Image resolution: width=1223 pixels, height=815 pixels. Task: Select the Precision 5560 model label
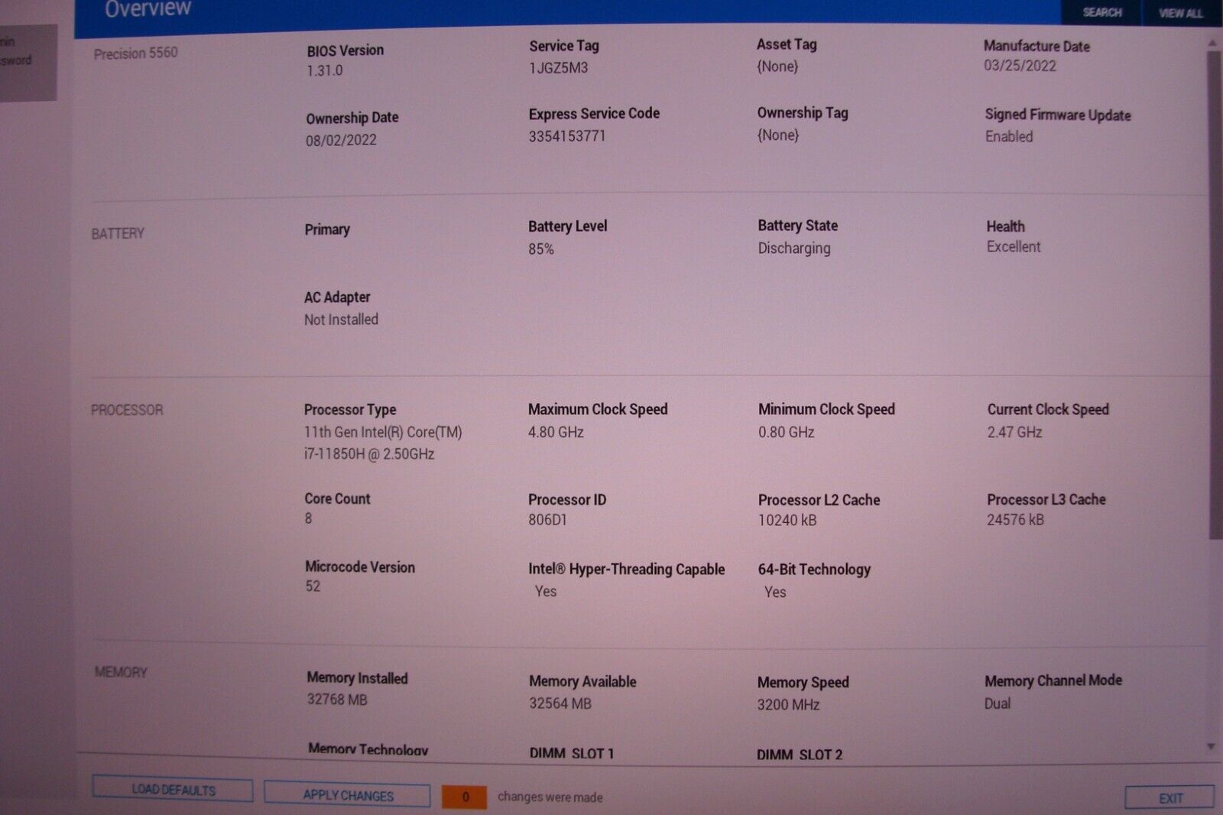[x=135, y=53]
